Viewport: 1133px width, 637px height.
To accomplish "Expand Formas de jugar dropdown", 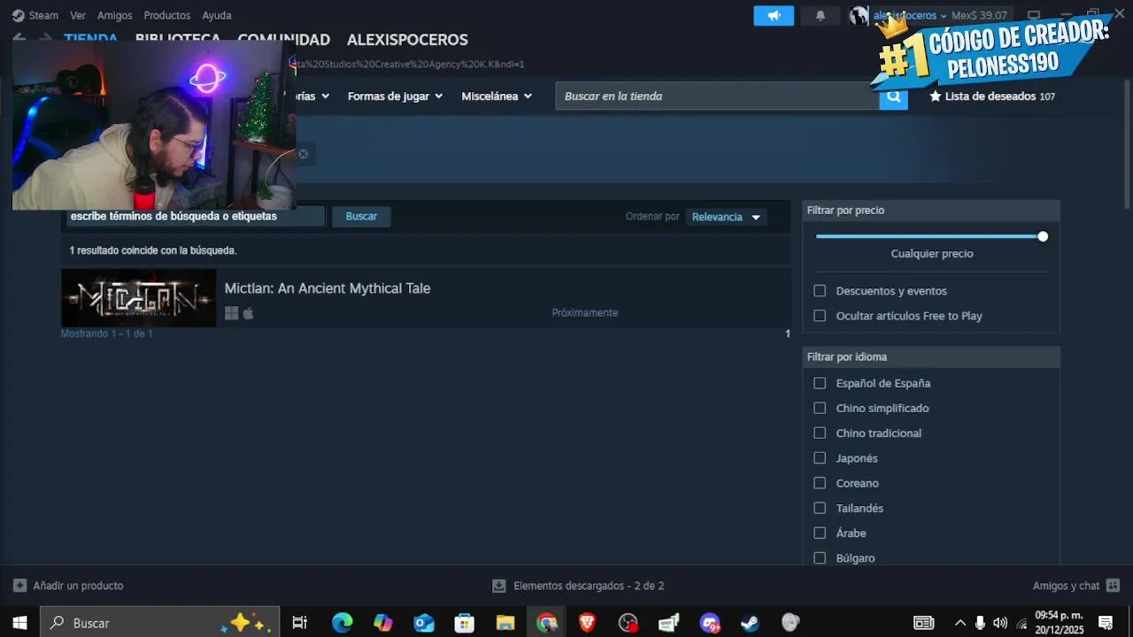I will 395,96.
